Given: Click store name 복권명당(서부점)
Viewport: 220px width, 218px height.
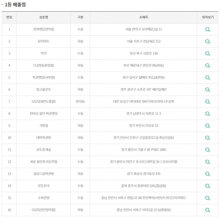Looking at the screenshot, I should click(x=44, y=77).
